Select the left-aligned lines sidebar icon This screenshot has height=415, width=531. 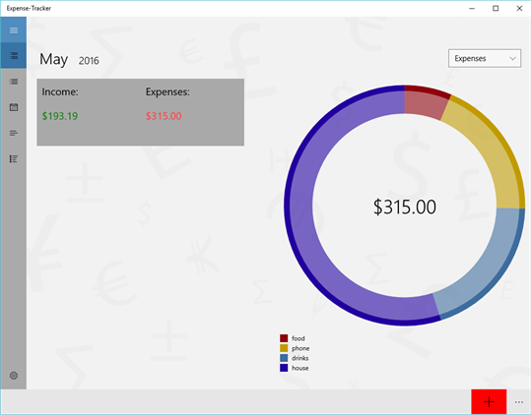point(14,133)
